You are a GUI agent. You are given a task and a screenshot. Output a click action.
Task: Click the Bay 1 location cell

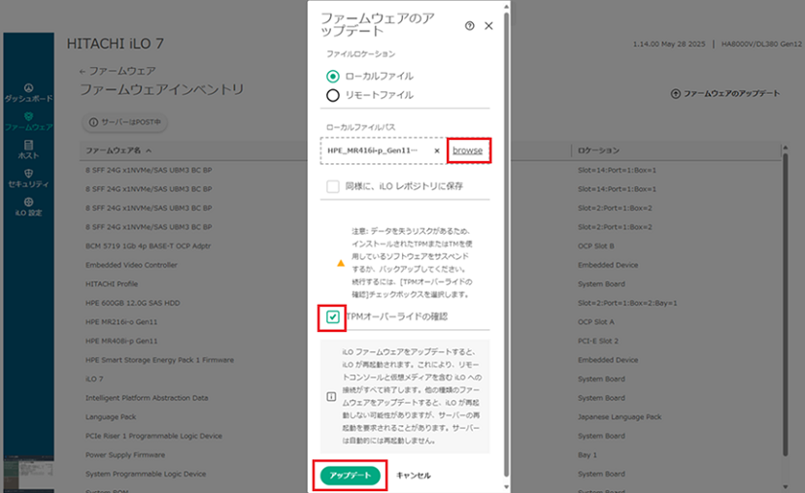tap(587, 455)
